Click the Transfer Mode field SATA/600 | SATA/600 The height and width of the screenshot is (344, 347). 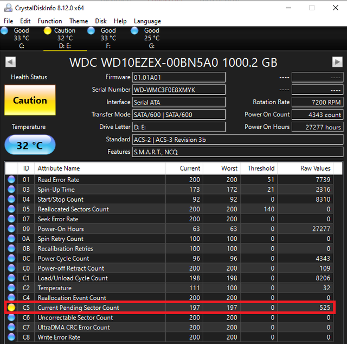[x=179, y=115]
